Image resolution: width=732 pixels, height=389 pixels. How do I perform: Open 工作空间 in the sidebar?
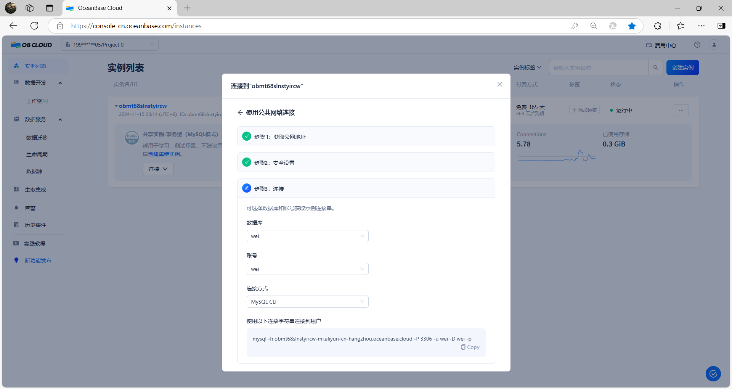point(37,101)
